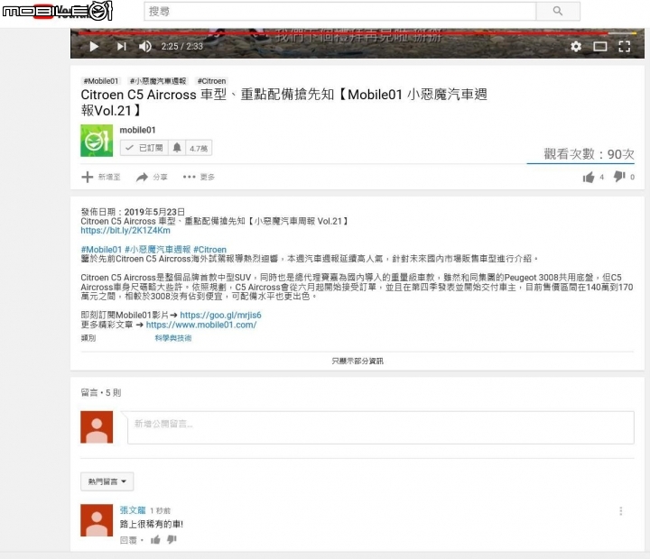Collapse description with 只顯示部分資訊
The image size is (650, 559).
click(x=357, y=361)
